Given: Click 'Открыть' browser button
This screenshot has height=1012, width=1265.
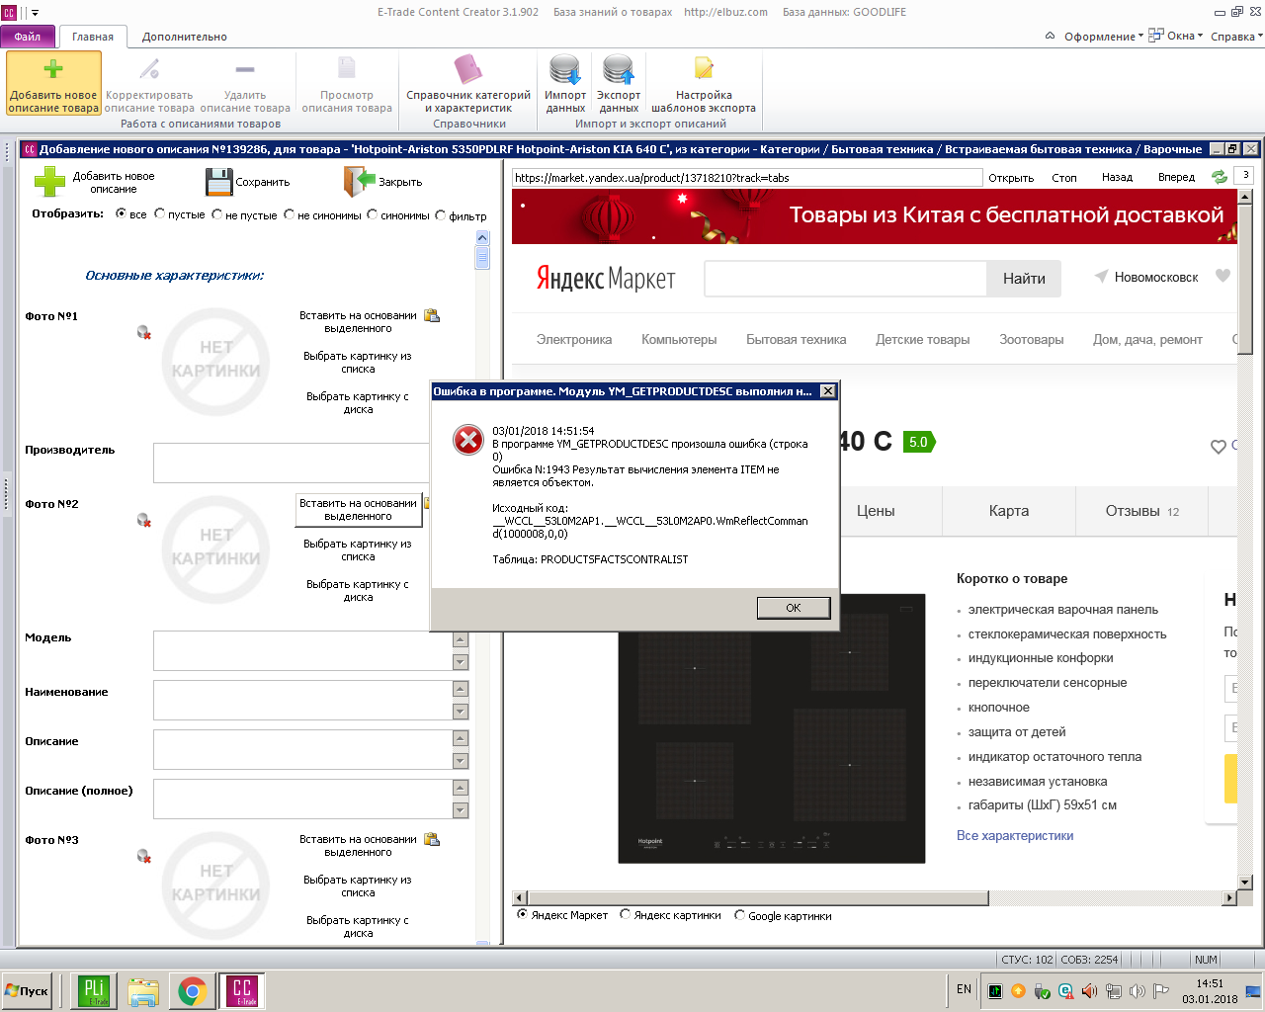Looking at the screenshot, I should (x=1011, y=178).
